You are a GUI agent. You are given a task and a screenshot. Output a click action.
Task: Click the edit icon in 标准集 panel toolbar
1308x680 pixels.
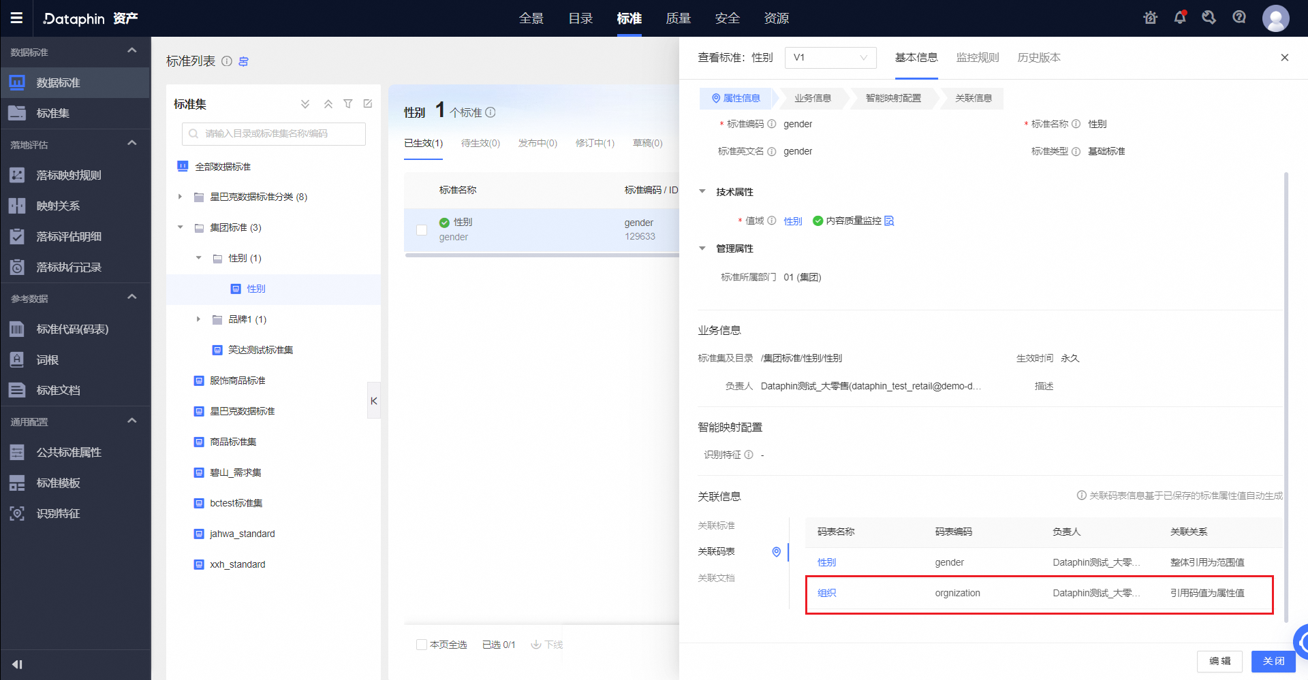point(367,103)
